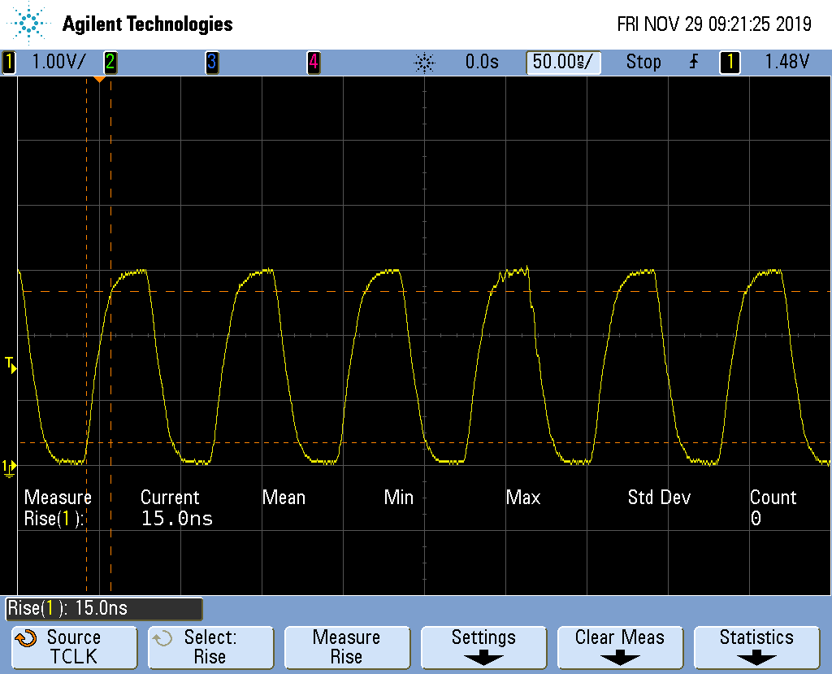
Task: Select channel 4 pink indicator
Action: (314, 62)
